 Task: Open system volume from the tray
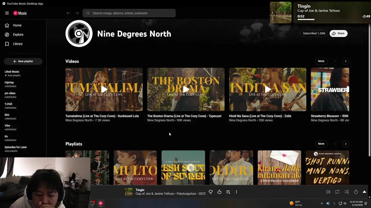[x=345, y=203]
